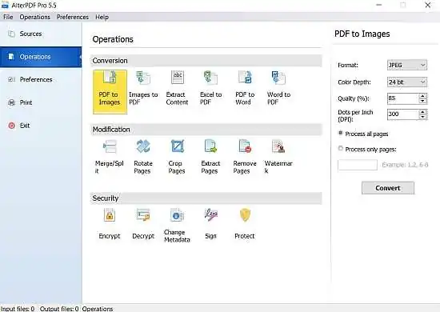Increase the Quality percentage value
Image resolution: width=440 pixels, height=312 pixels.
pyautogui.click(x=422, y=96)
